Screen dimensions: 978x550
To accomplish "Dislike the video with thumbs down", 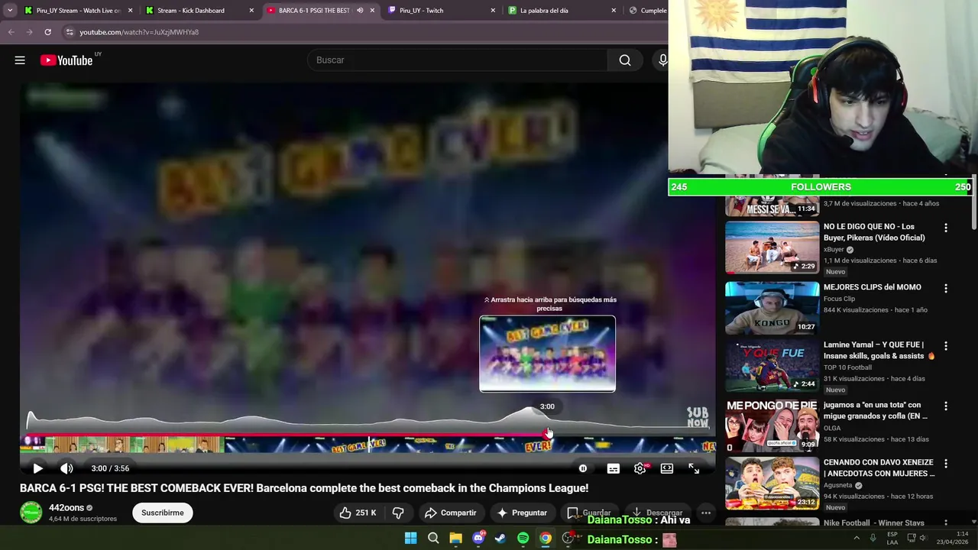I will [x=398, y=513].
